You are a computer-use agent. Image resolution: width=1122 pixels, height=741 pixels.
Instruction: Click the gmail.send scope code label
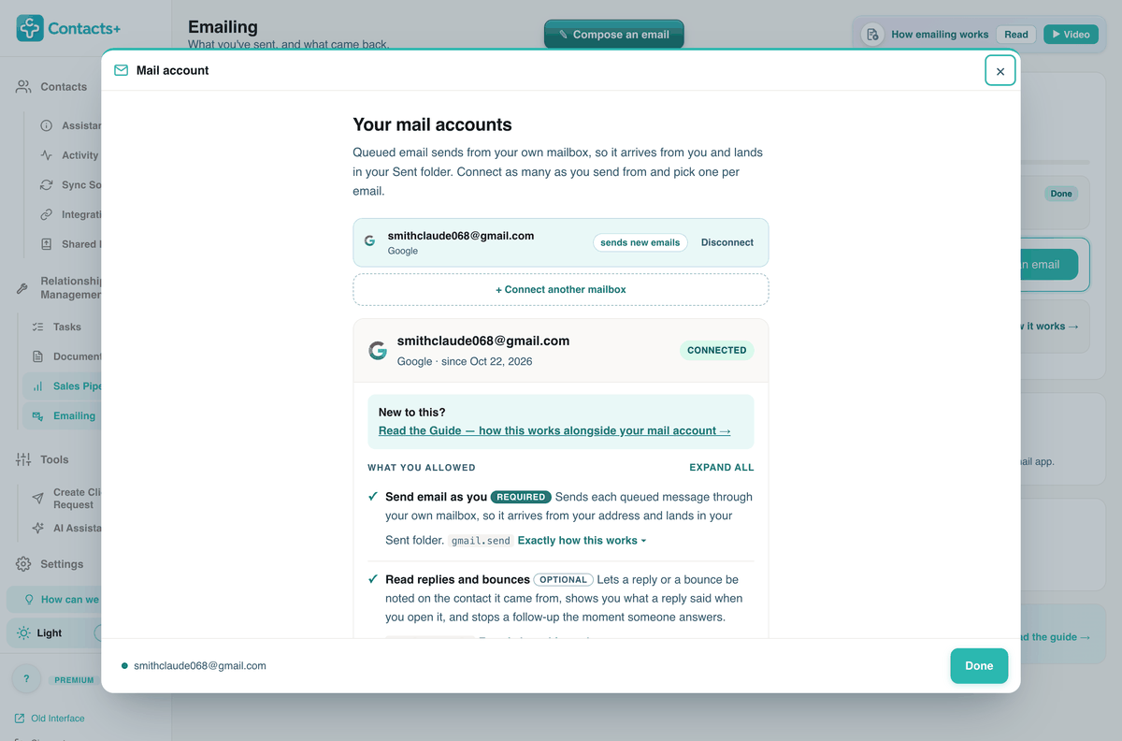coord(481,541)
